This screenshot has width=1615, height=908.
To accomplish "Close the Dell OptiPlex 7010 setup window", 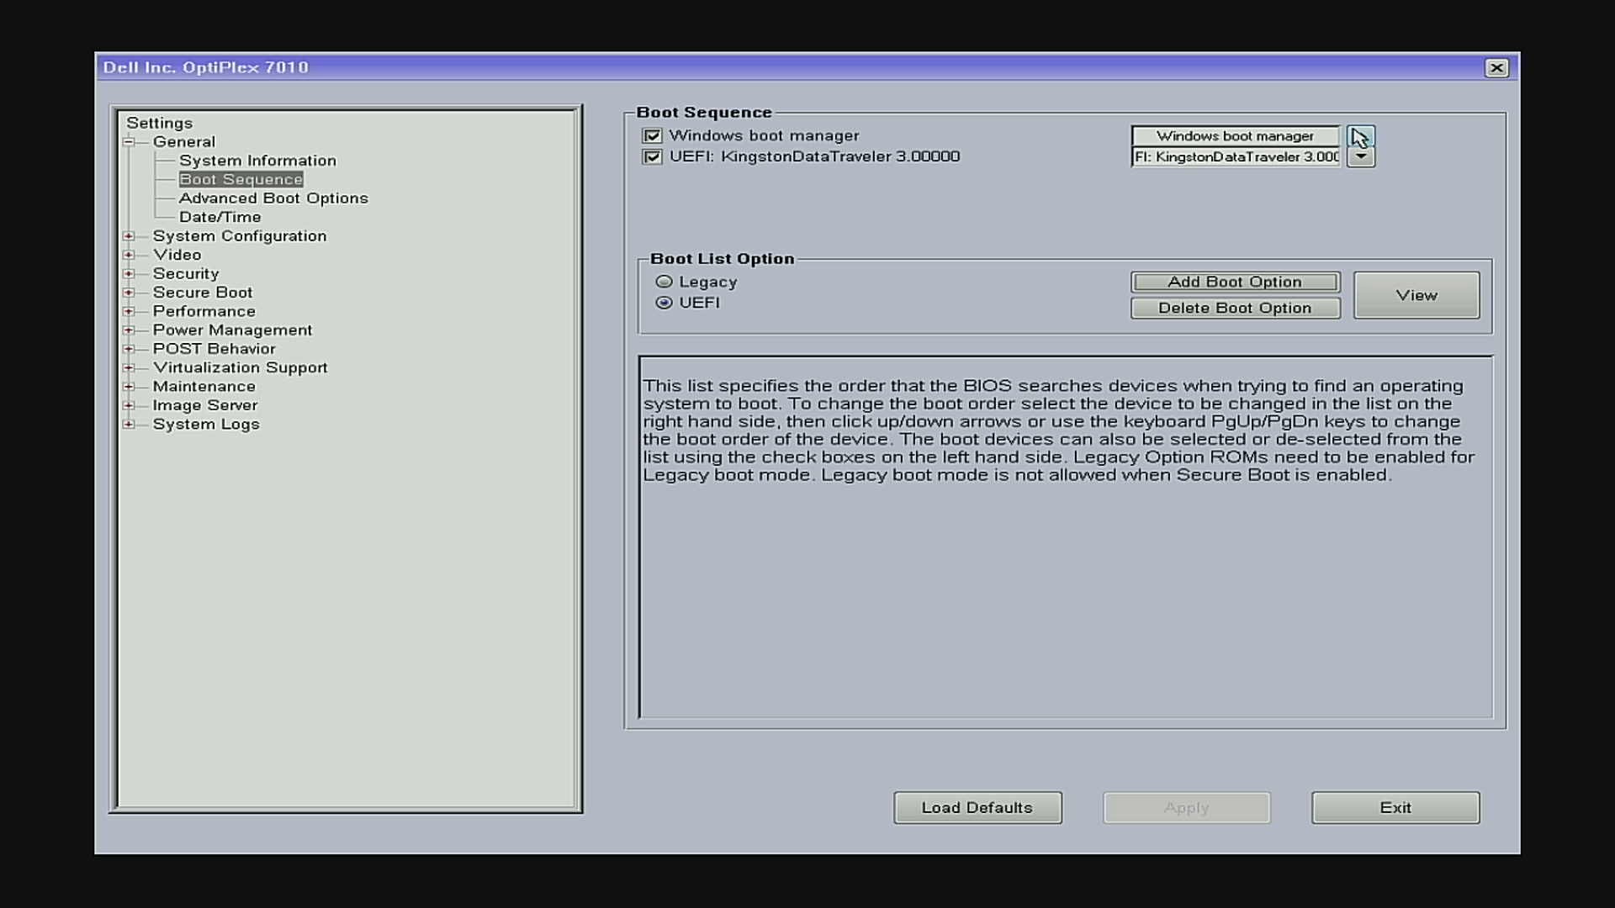I will click(1496, 68).
